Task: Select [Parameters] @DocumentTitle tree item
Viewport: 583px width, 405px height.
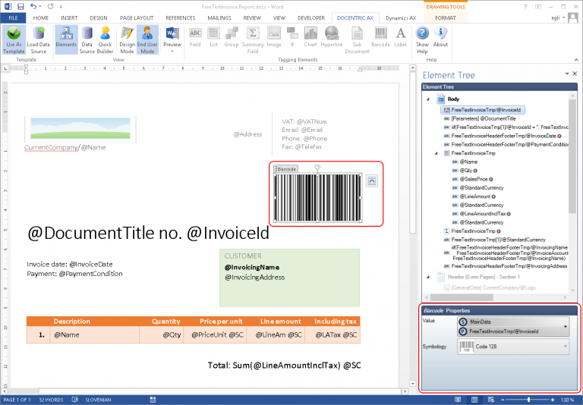Action: (x=480, y=118)
